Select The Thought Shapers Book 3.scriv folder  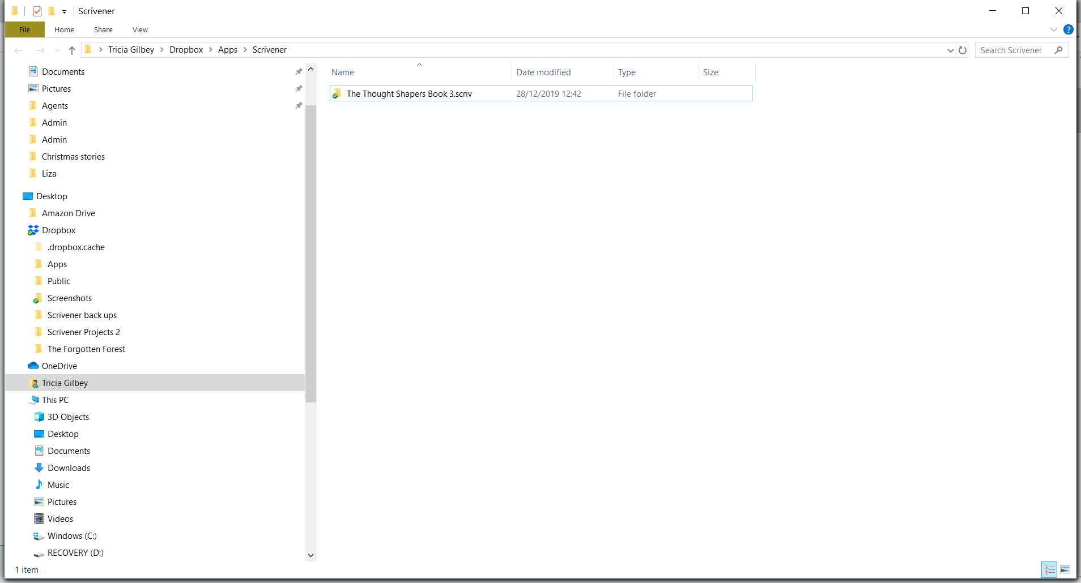coord(541,93)
